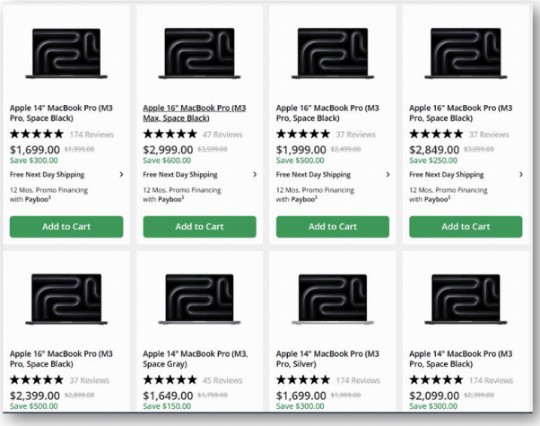View product image of Silver 14" MacBook

pos(333,300)
